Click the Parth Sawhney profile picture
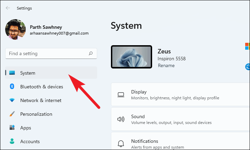The image size is (250, 150). (15, 29)
